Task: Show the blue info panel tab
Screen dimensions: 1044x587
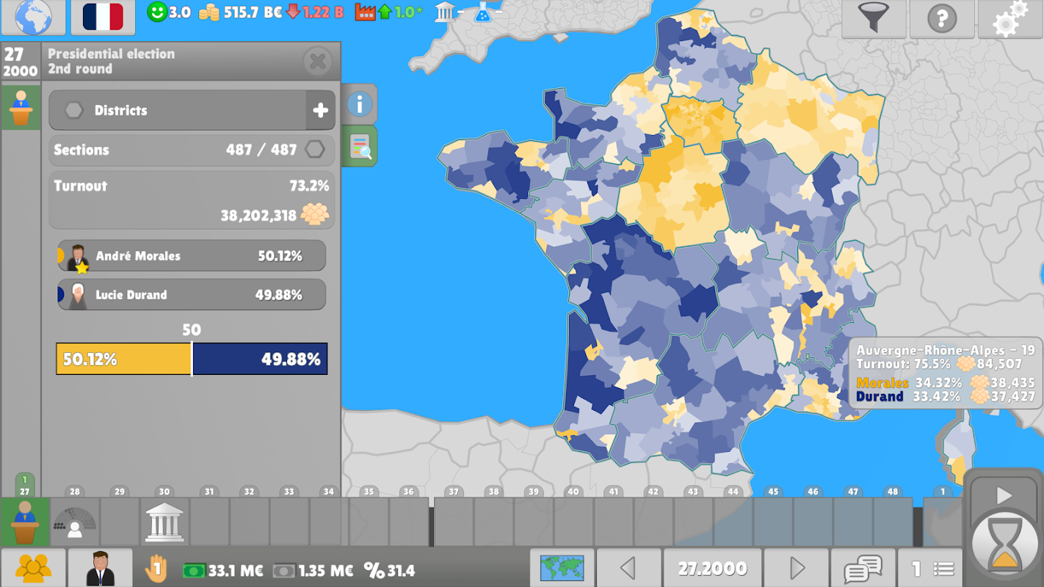Action: 359,104
